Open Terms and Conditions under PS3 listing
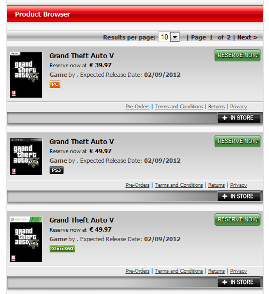 pyautogui.click(x=179, y=185)
